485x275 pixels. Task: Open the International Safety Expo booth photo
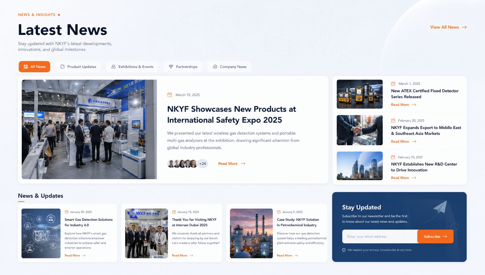point(89,129)
